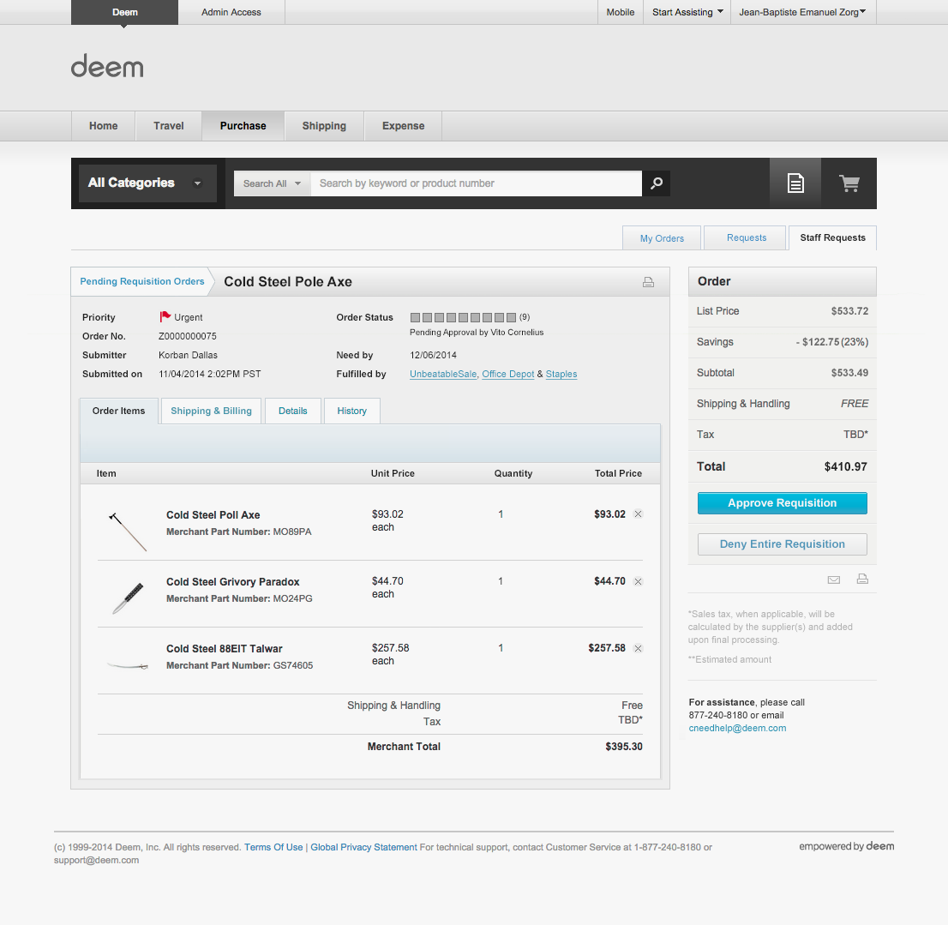
Task: Remove Cold Steel Poll Axe item
Action: click(x=638, y=514)
